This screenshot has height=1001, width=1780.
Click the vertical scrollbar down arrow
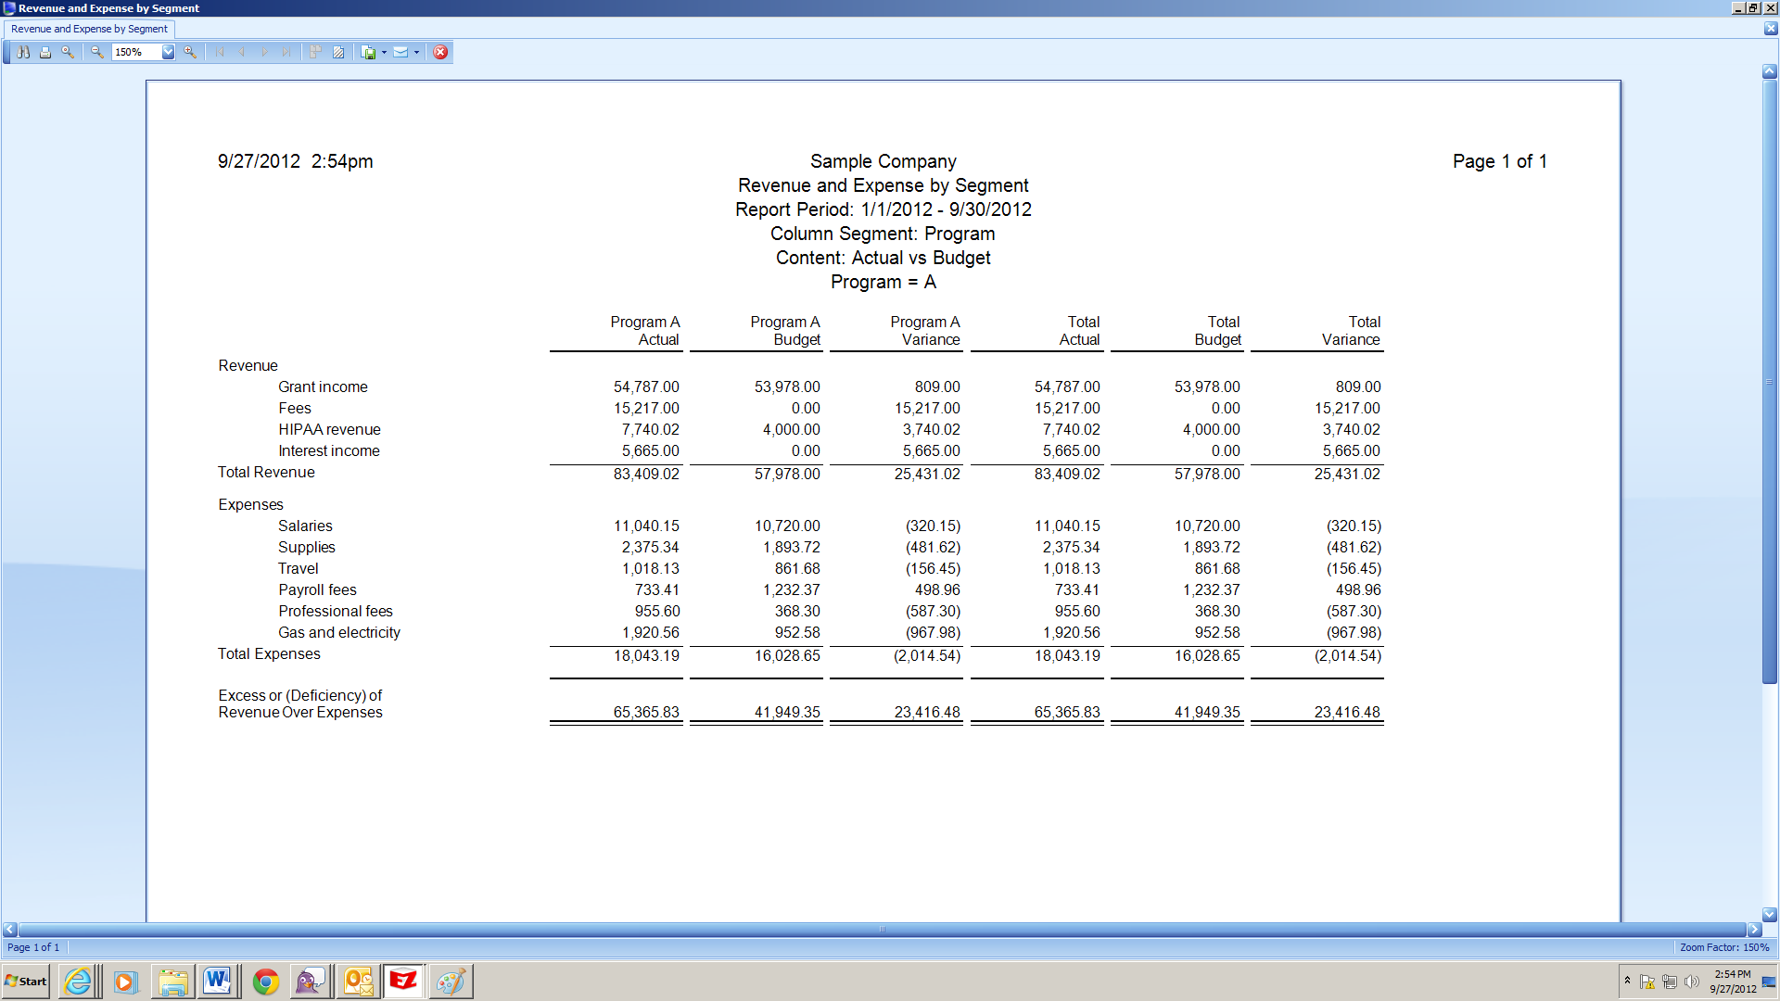pos(1769,914)
